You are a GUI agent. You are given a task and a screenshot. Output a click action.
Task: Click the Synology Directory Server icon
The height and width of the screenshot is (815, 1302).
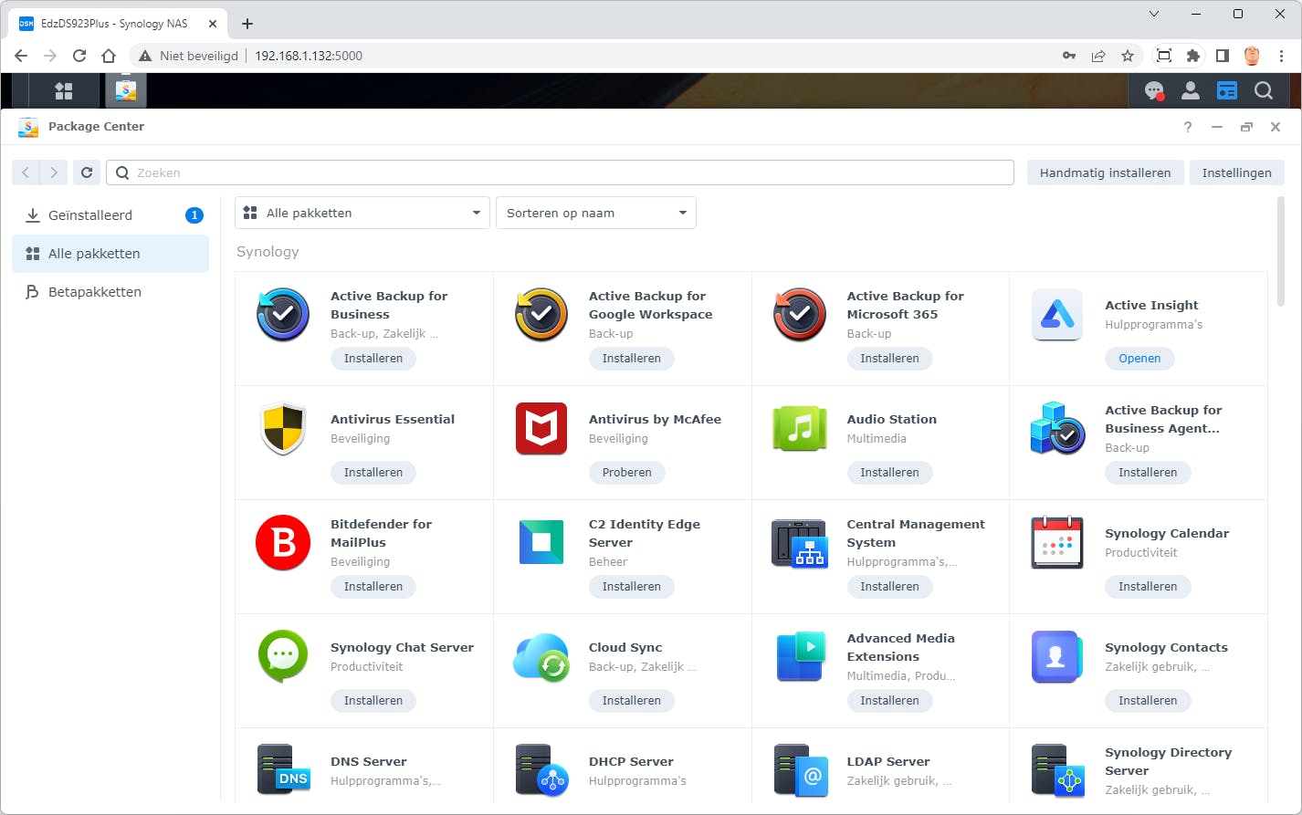(x=1057, y=770)
